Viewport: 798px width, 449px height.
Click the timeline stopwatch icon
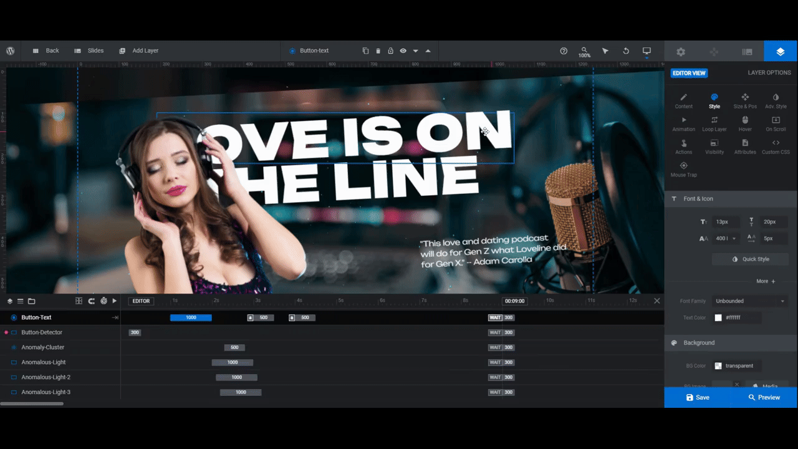tap(103, 301)
